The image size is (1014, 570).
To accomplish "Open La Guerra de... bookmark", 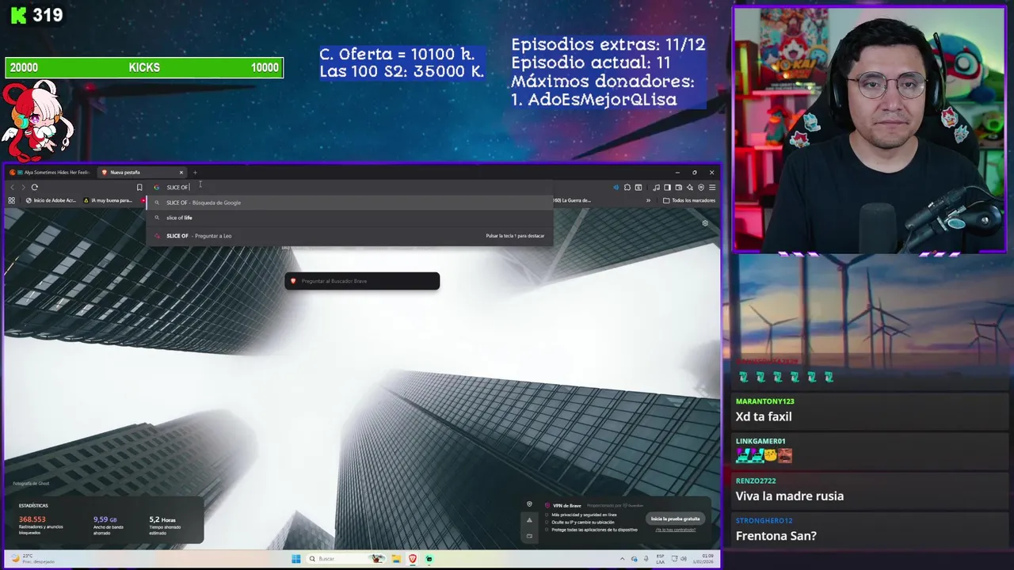I will click(572, 200).
